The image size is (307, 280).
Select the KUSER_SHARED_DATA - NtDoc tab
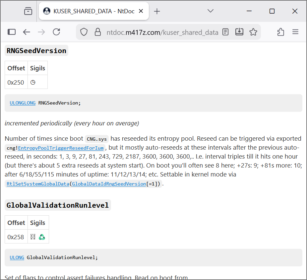coord(94,11)
